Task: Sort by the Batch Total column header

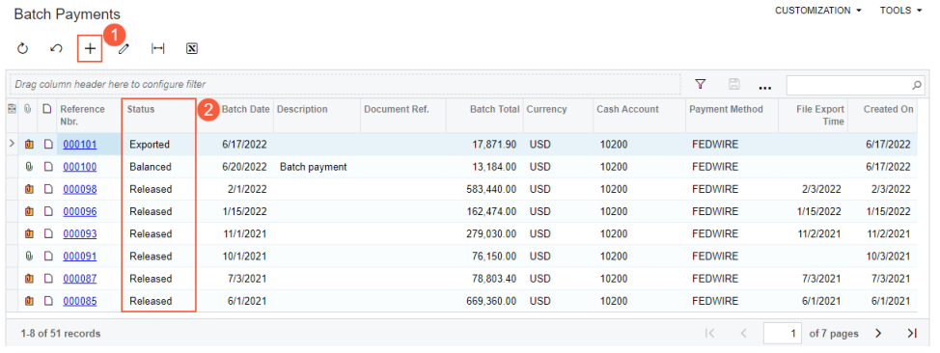Action: [x=494, y=109]
